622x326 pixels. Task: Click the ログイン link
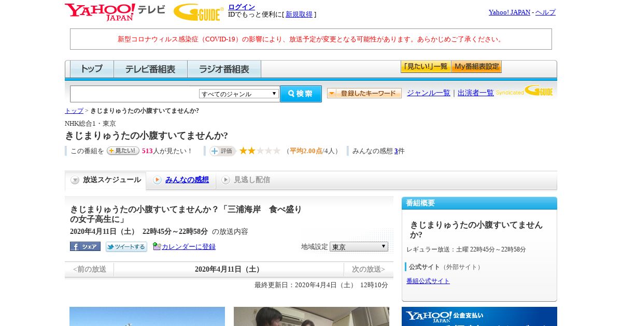tap(242, 7)
